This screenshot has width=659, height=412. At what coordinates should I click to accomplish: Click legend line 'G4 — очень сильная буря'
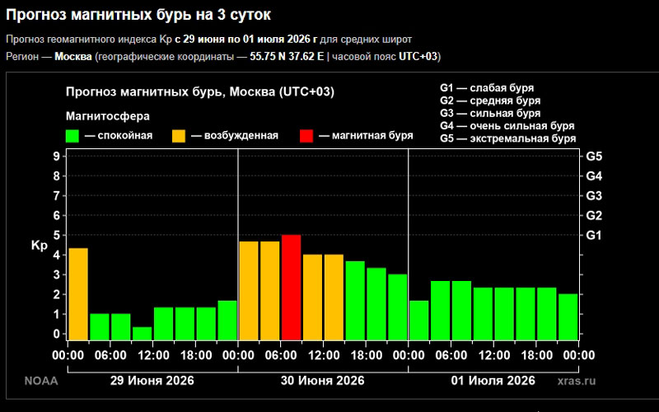pos(507,126)
